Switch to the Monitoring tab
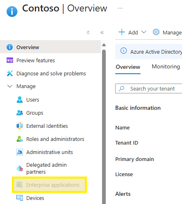 166,67
